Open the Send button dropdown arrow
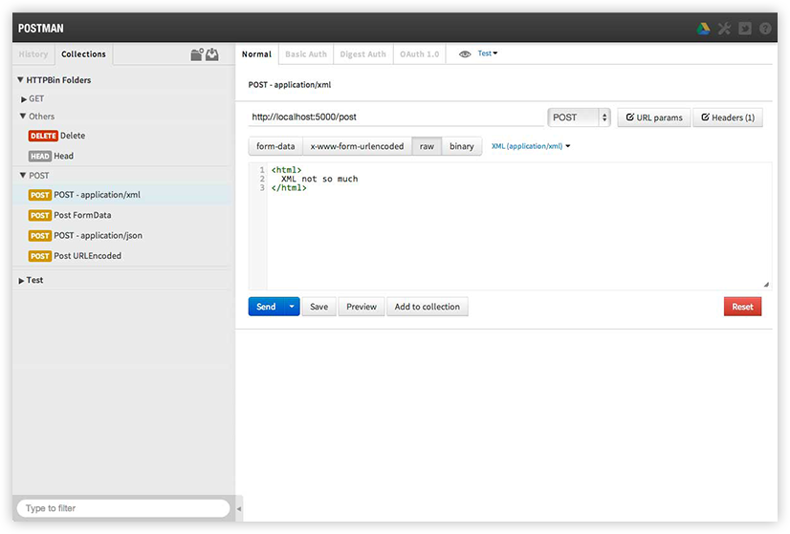 click(x=292, y=307)
